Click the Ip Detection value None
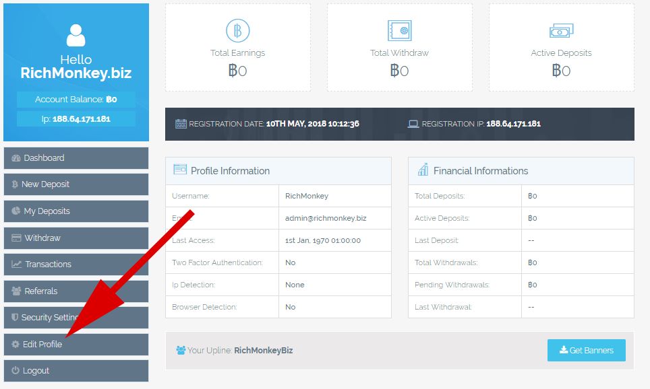The width and height of the screenshot is (650, 389). pyautogui.click(x=295, y=285)
